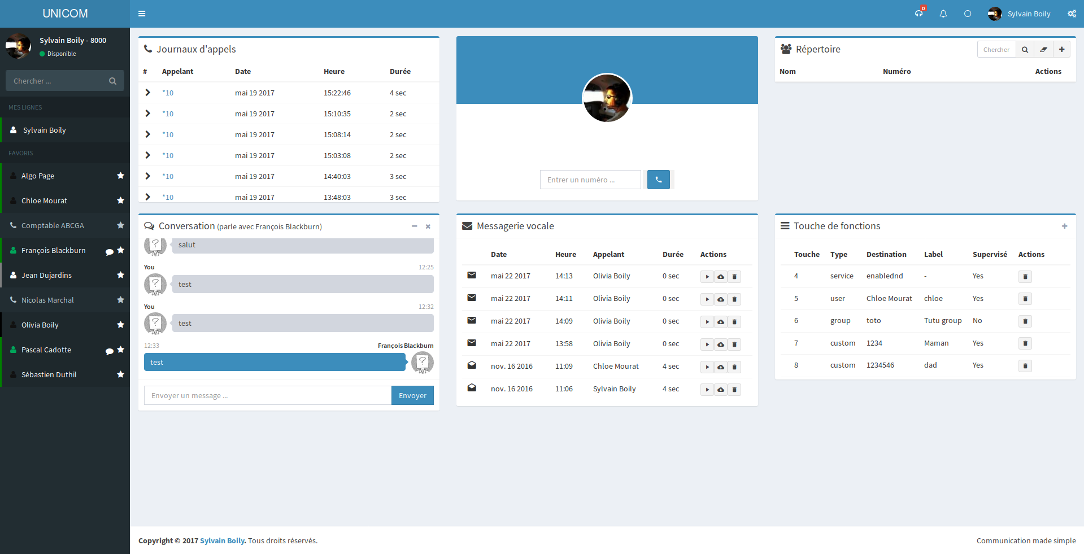Play voicemail from 14:11 Olivia Boily
The image size is (1084, 554).
[707, 299]
